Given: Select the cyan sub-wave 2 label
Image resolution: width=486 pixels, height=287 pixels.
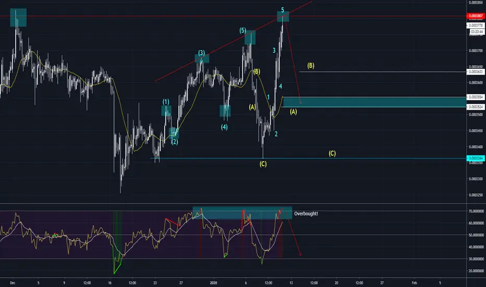Looking at the screenshot, I should click(276, 134).
